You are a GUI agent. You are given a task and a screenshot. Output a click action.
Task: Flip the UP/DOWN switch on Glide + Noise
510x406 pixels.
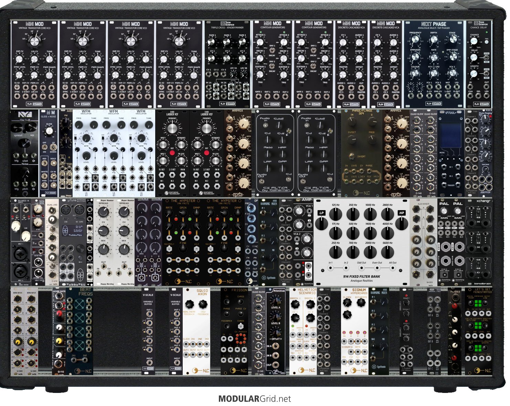tap(53, 147)
